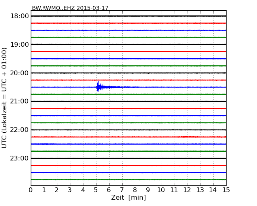Screen dimensions: 257x206
Task: Click the plot title BW.RWMO..EHZ 2015-03-17
Action: (70, 8)
